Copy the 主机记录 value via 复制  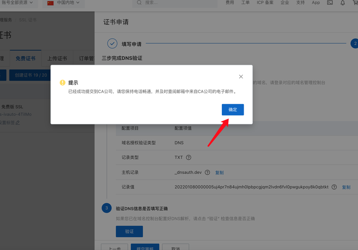pyautogui.click(x=219, y=173)
